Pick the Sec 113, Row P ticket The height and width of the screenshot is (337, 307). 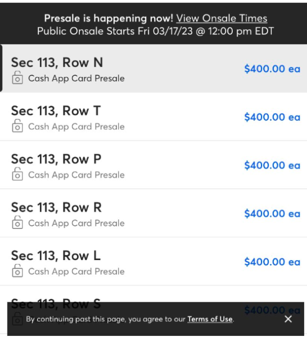pyautogui.click(x=153, y=165)
